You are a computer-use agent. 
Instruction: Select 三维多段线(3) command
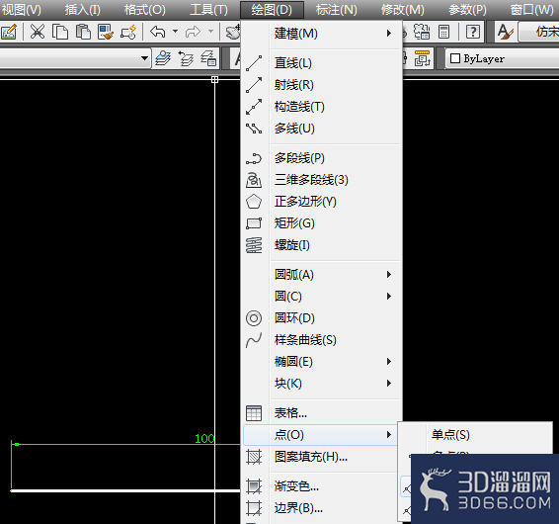click(322, 180)
